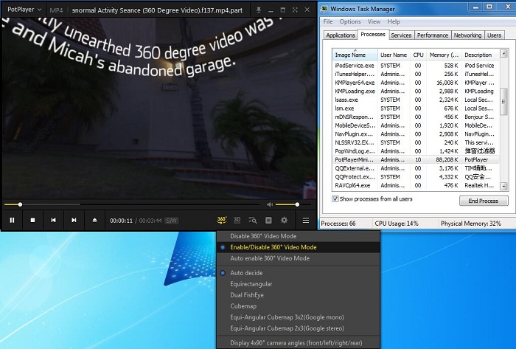Click the process list scrollbar thumb
Viewport: 516px width, 349px height.
(x=503, y=102)
